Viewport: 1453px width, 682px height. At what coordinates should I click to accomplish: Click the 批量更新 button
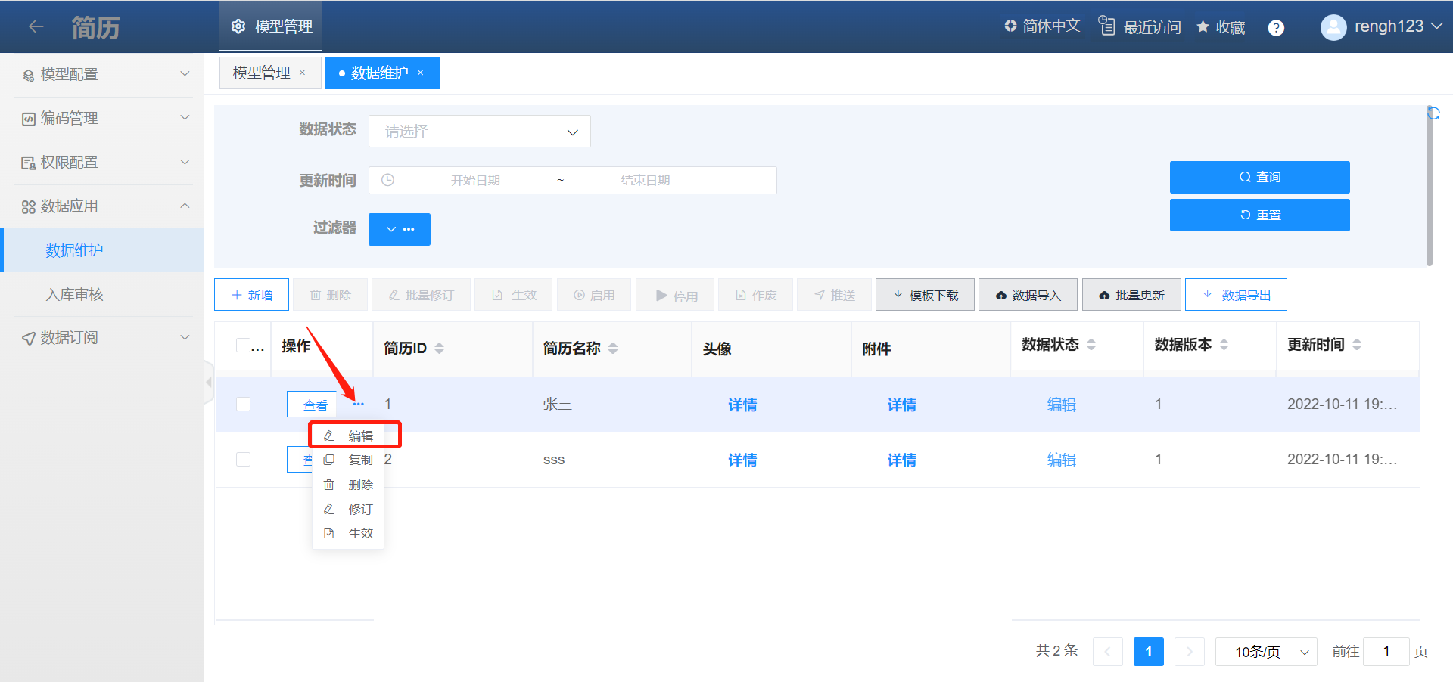point(1131,295)
